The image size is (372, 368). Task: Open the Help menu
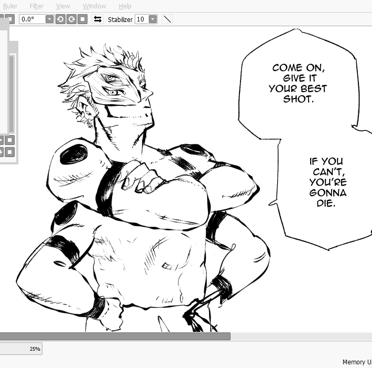[x=125, y=6]
